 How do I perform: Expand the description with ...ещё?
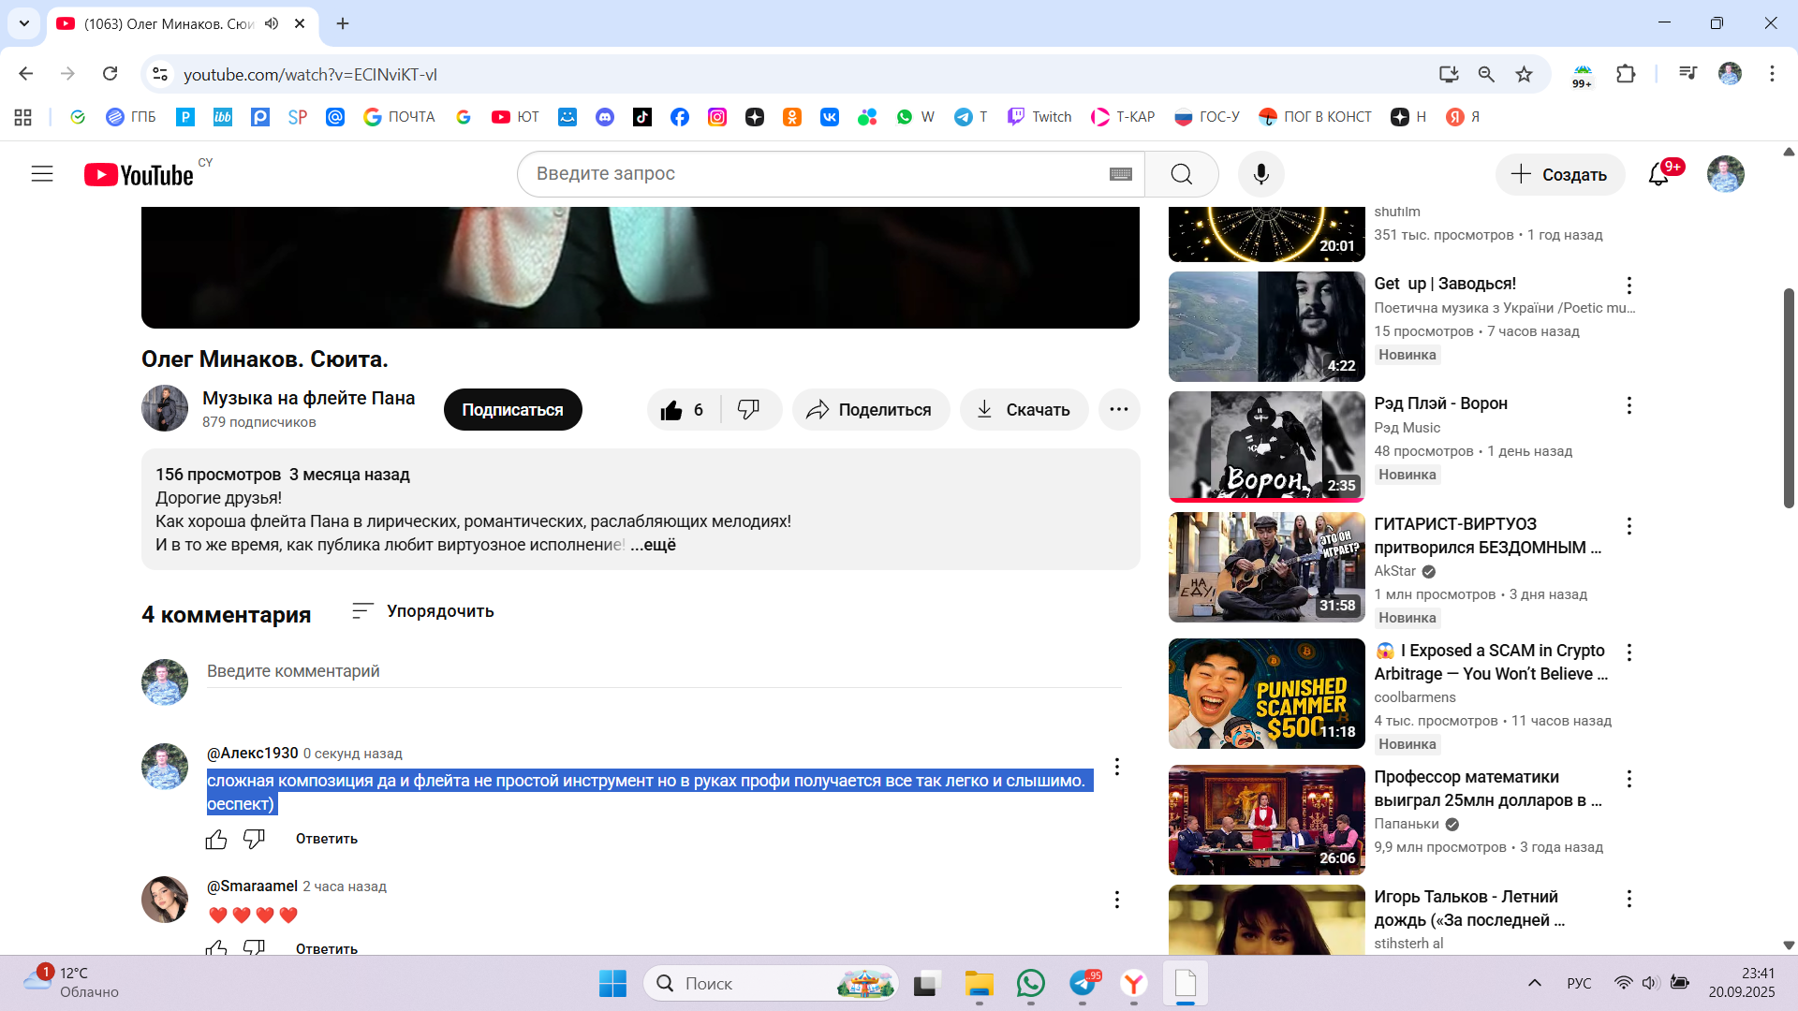654,545
